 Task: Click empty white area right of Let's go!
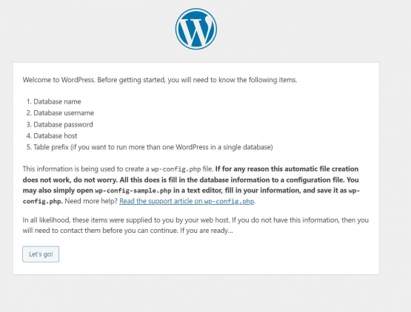[x=210, y=254]
